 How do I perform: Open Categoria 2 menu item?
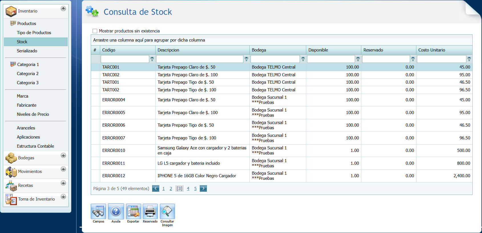28,74
